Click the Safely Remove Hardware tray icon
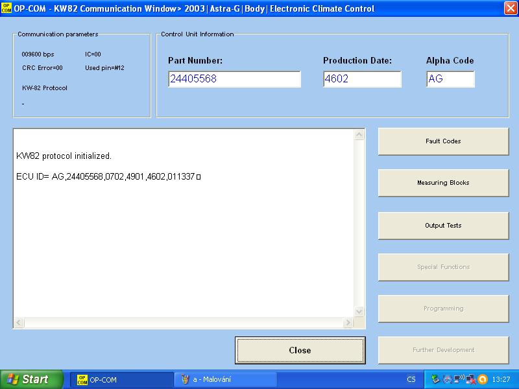Image resolution: width=519 pixels, height=389 pixels. [435, 379]
